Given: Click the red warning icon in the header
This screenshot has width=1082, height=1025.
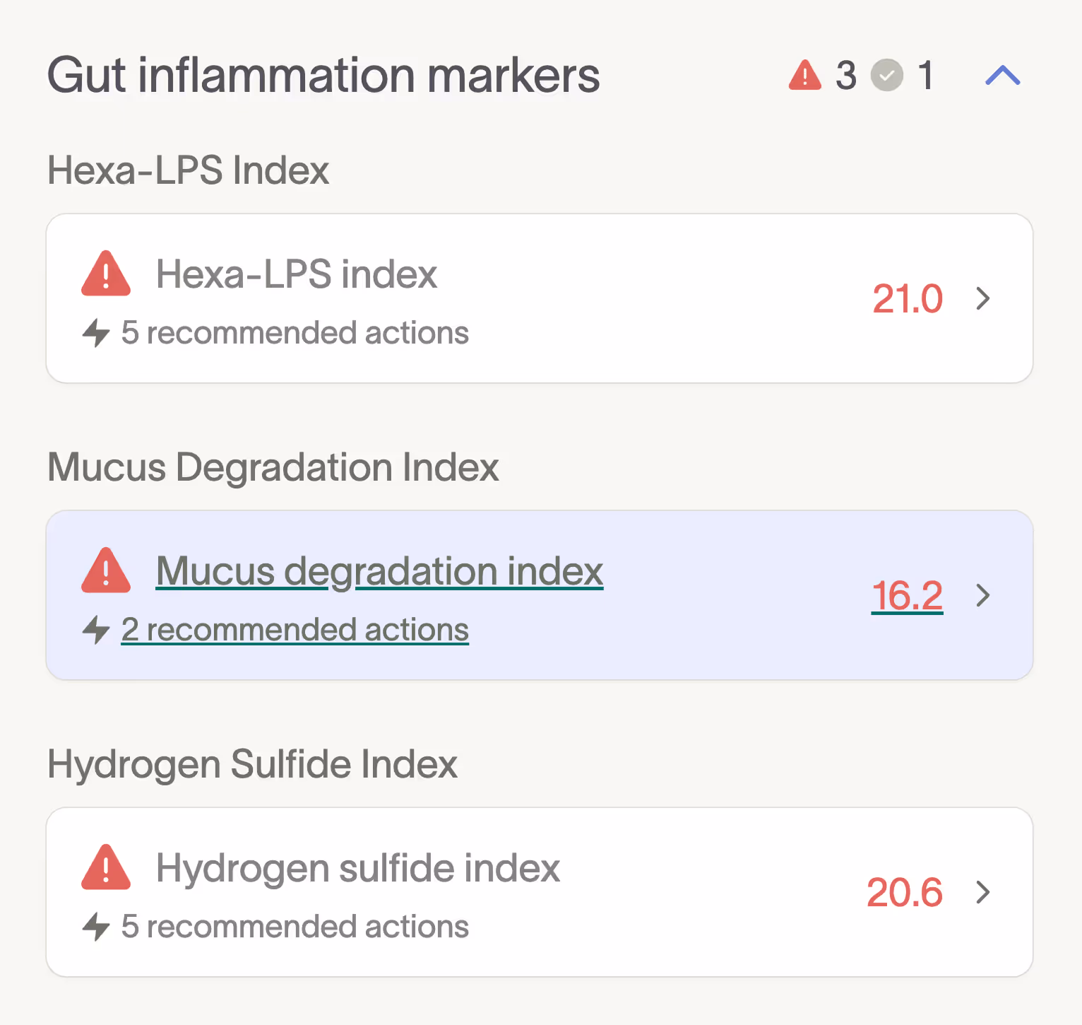Looking at the screenshot, I should pos(805,76).
